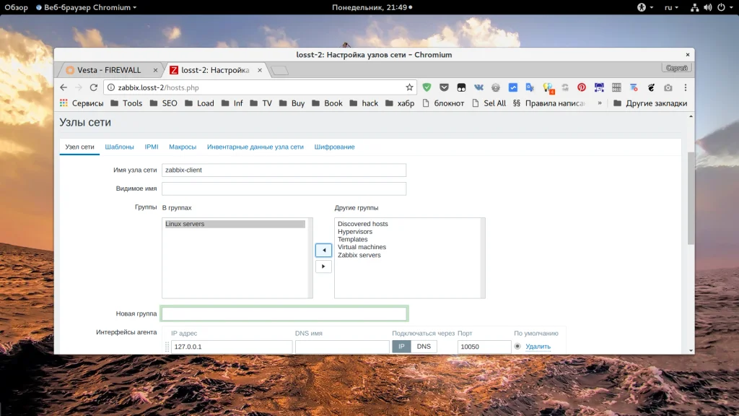This screenshot has height=416, width=739.
Task: Click the VK extension icon
Action: pyautogui.click(x=478, y=87)
